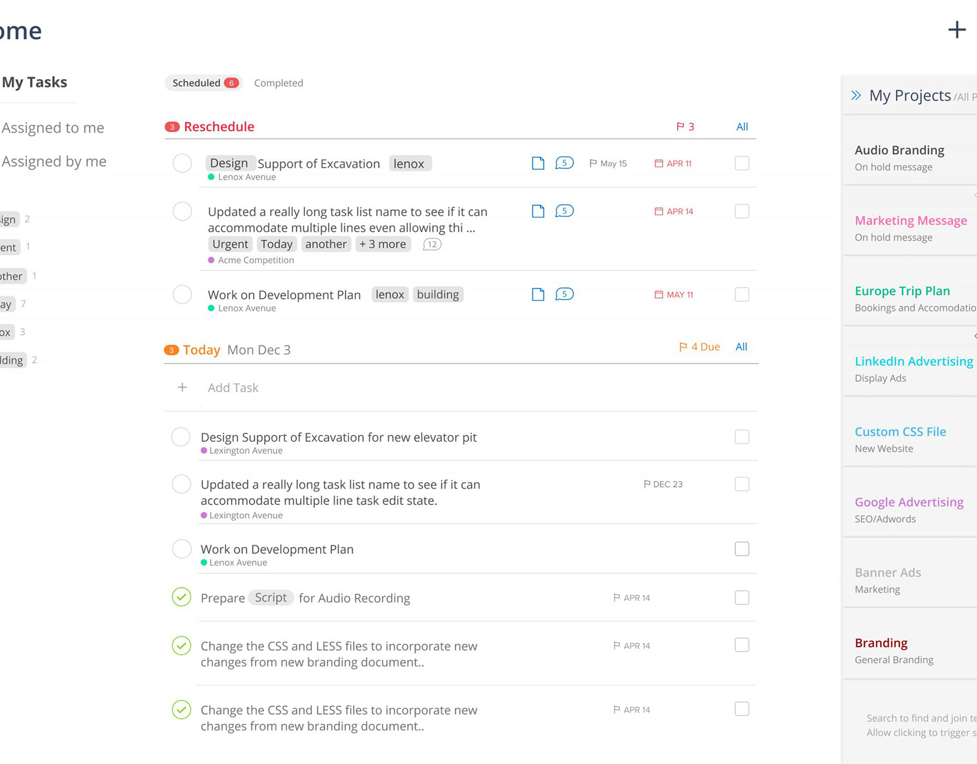The image size is (977, 764).
Task: Click the Reschedule section heading
Action: (219, 127)
